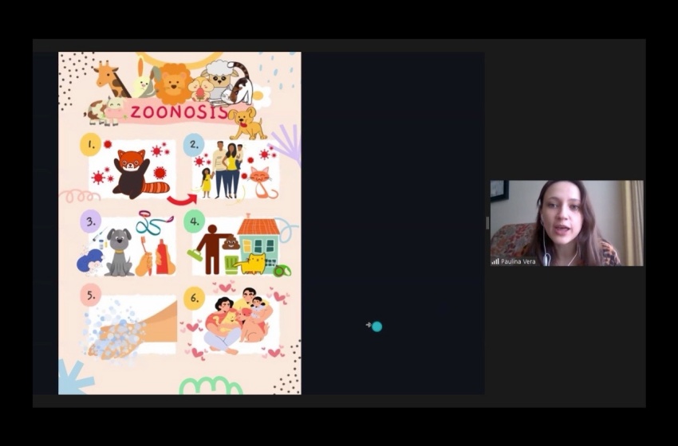The height and width of the screenshot is (446, 678).
Task: Select Paulina Vera's video thumbnail
Action: tap(566, 223)
